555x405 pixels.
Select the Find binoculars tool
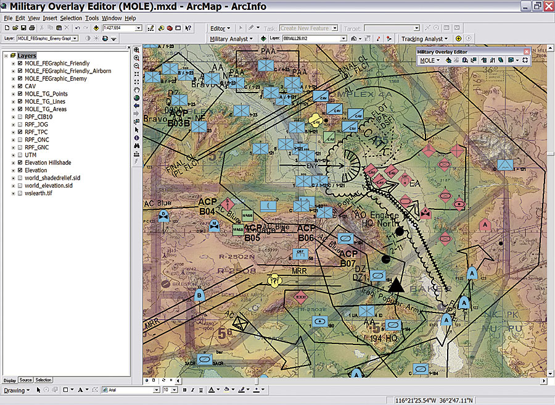coord(137,146)
